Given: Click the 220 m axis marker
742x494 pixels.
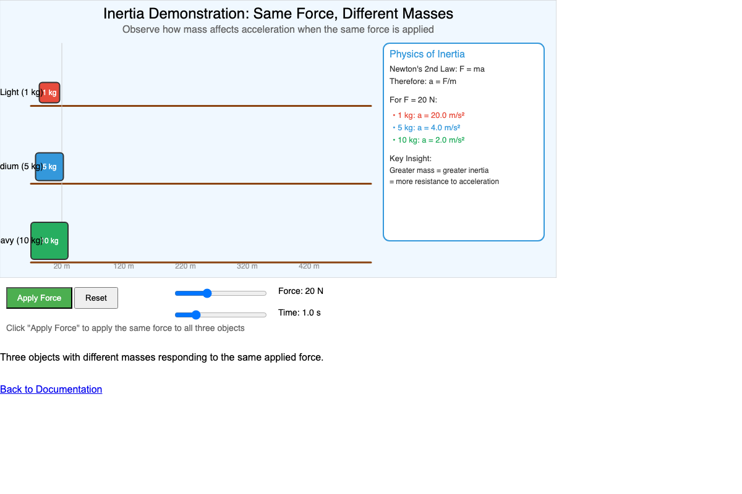Looking at the screenshot, I should point(185,266).
